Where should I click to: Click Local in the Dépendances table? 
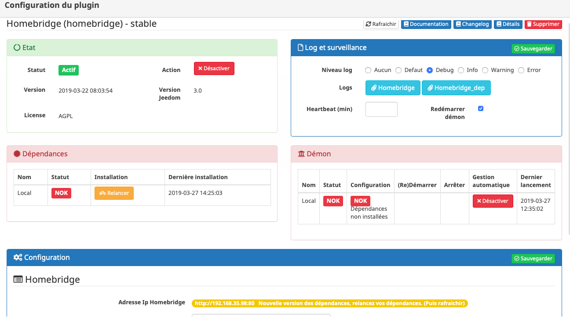(x=24, y=193)
